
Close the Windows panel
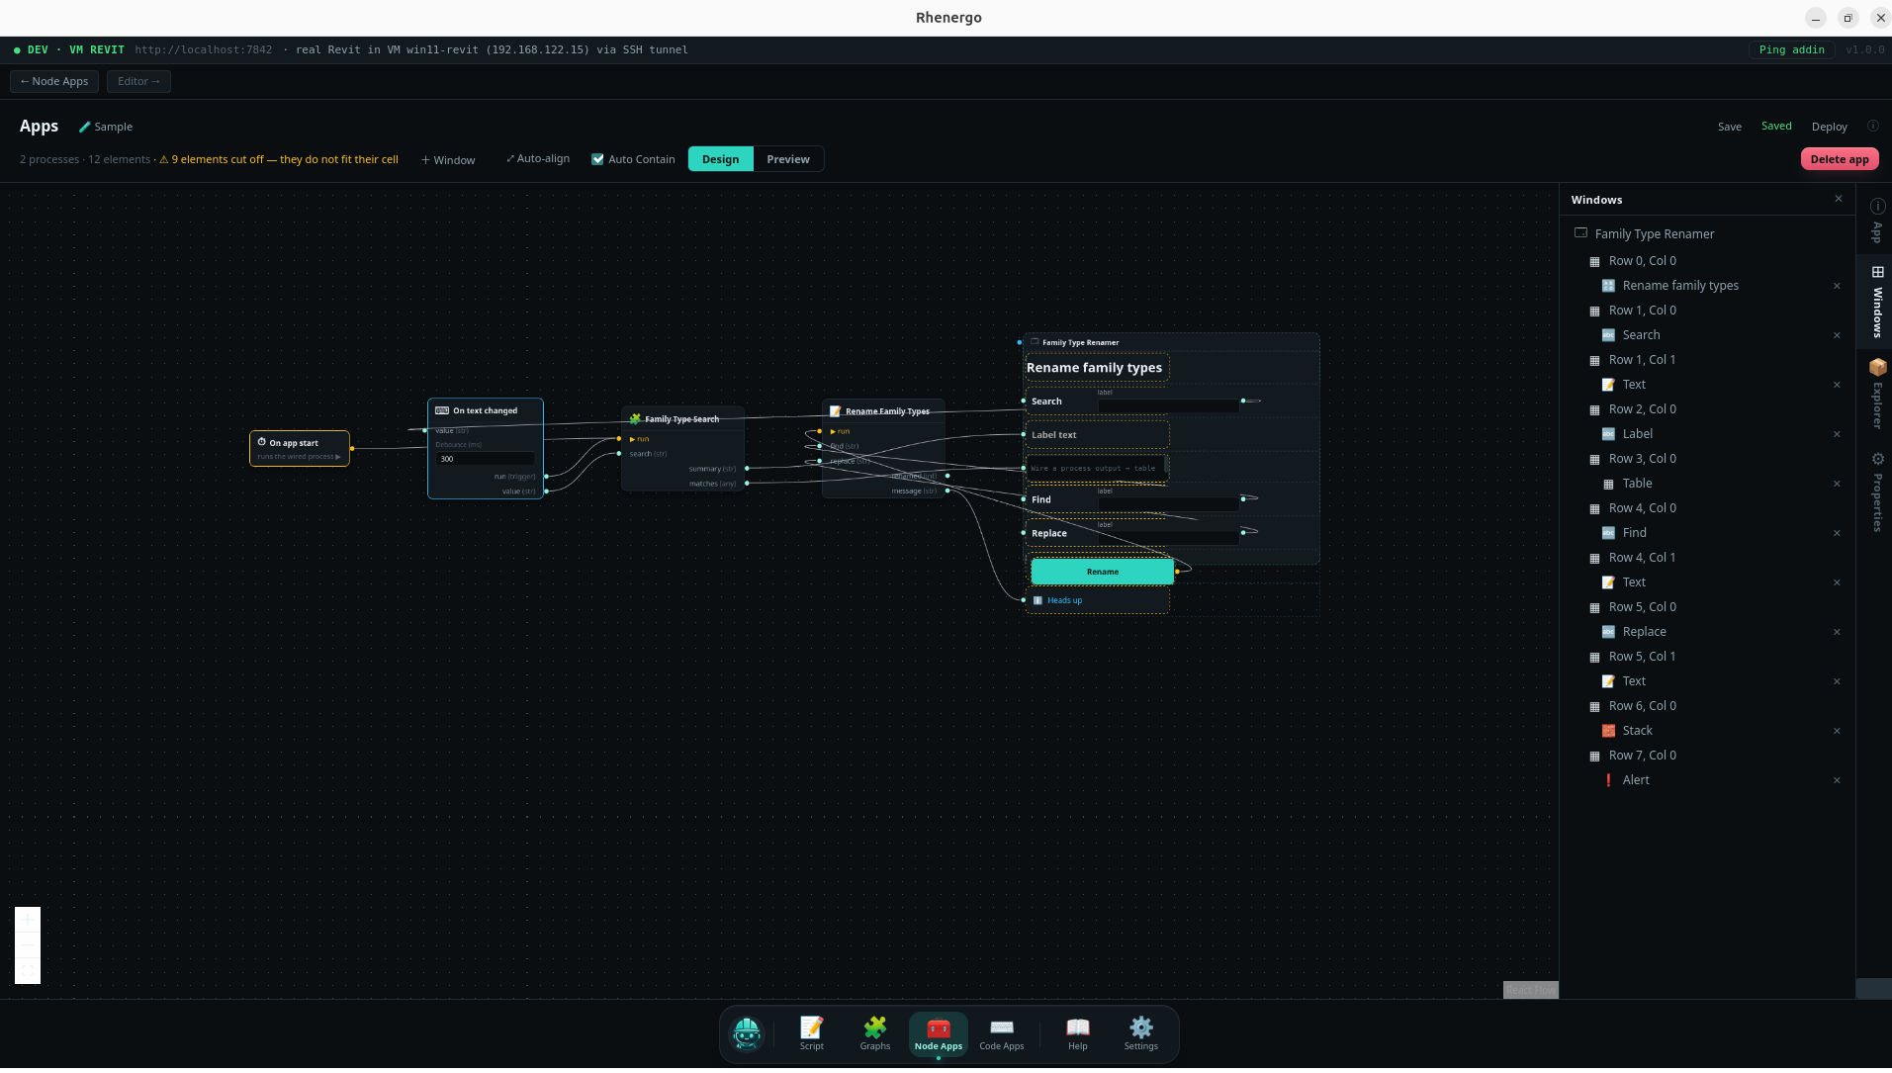(1839, 199)
